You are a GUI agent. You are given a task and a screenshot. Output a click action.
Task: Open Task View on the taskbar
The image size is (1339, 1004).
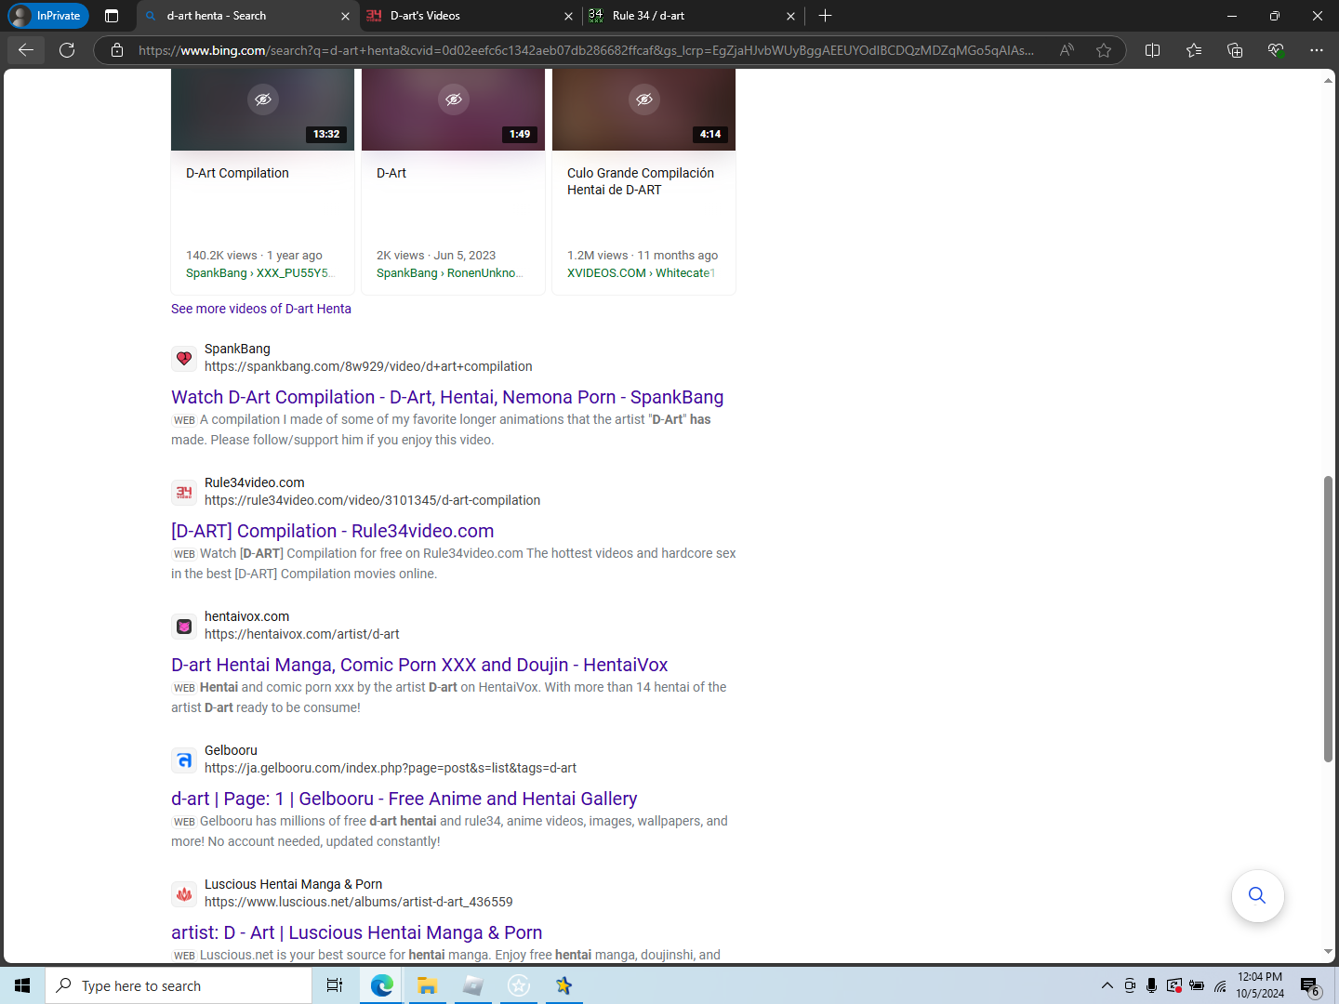[x=335, y=985]
